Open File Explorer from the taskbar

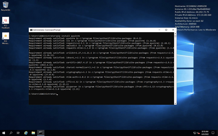point(33,133)
